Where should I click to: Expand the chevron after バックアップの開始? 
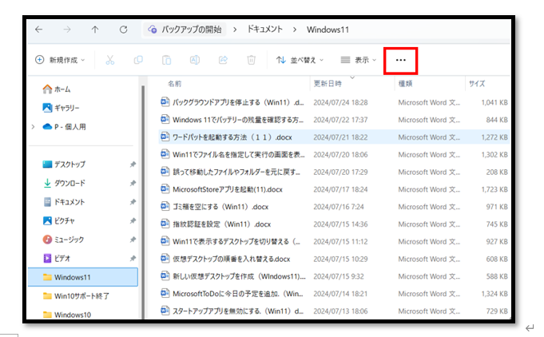[235, 30]
